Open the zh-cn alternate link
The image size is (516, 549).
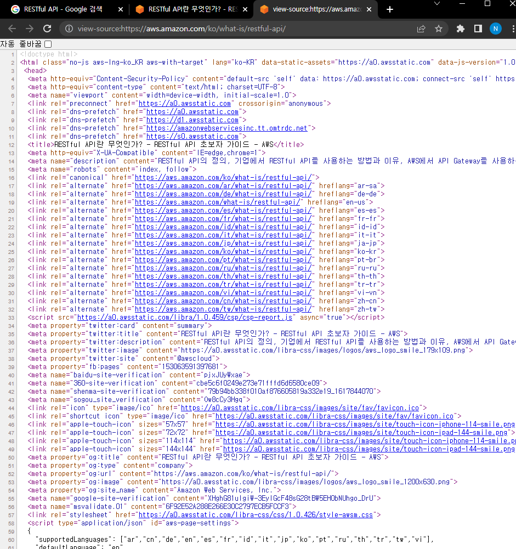pos(223,301)
